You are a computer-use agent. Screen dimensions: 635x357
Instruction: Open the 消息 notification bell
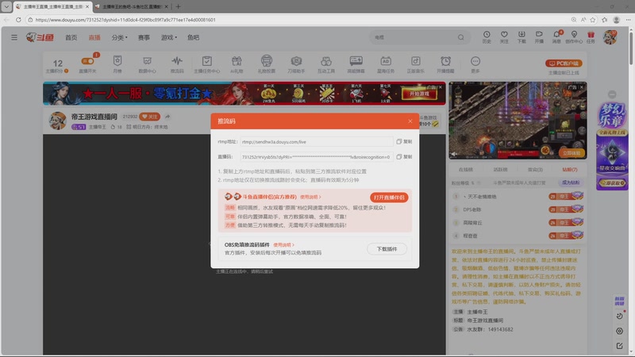click(557, 36)
